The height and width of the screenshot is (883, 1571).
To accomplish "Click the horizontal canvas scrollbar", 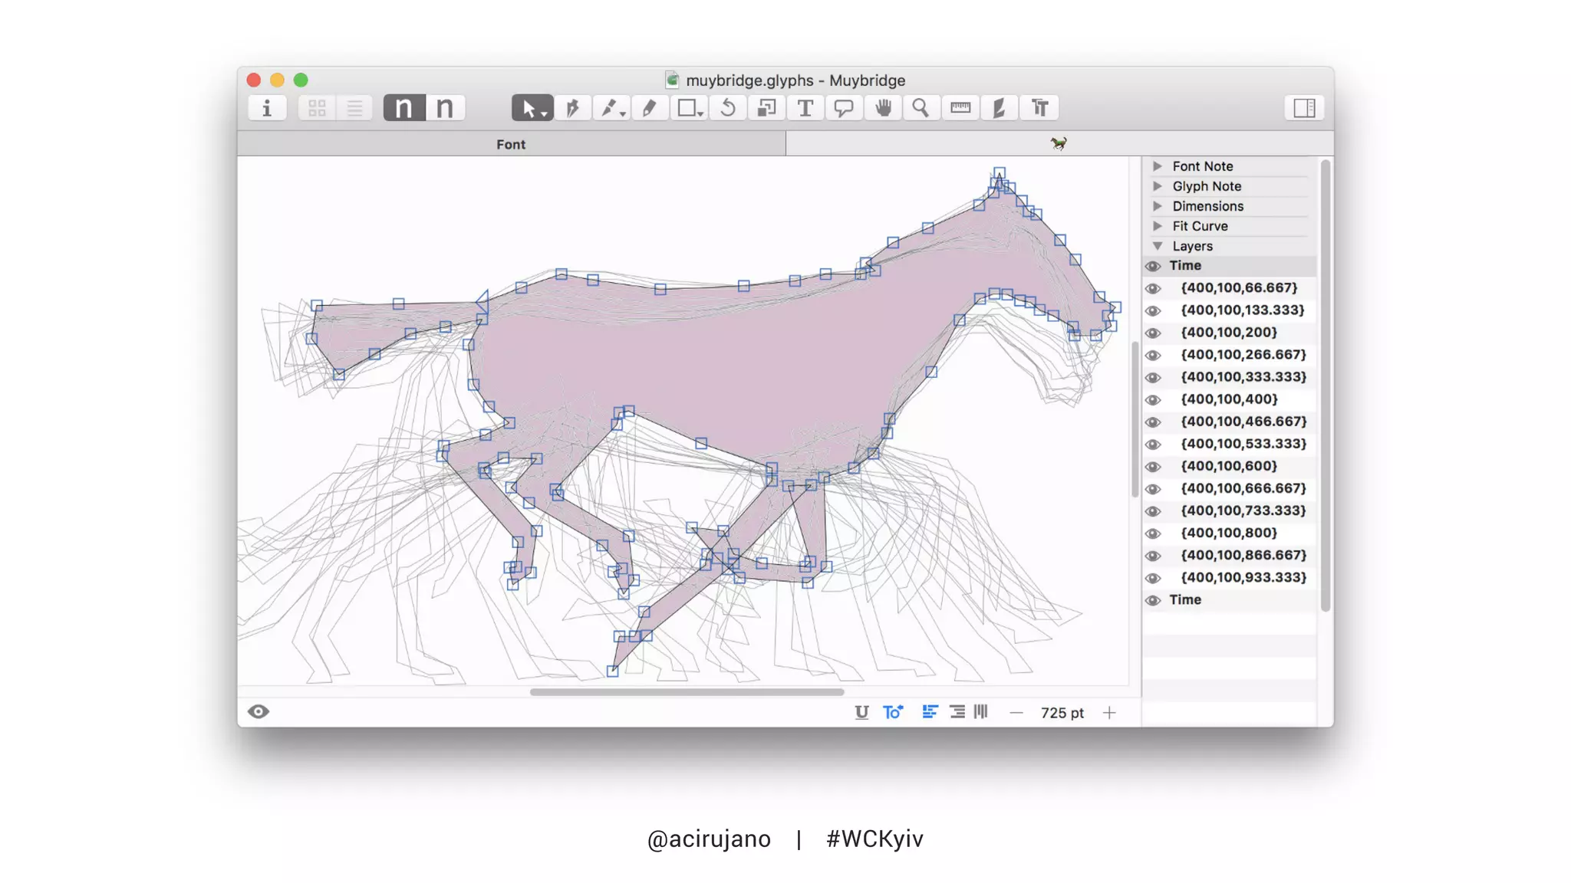I will pyautogui.click(x=687, y=691).
